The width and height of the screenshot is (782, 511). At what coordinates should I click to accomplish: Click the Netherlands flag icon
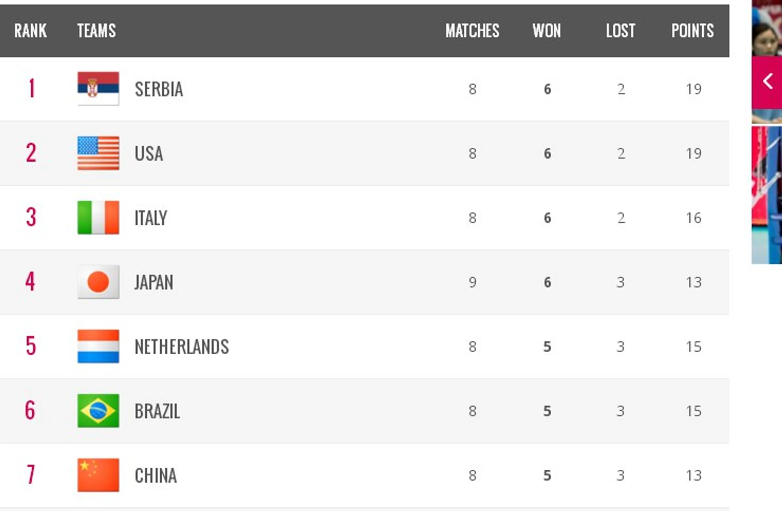click(x=98, y=346)
